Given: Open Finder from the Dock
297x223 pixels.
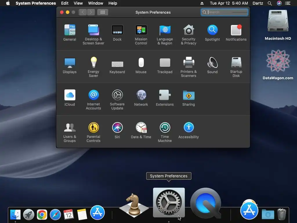Looking at the screenshot, I should click(15, 215).
